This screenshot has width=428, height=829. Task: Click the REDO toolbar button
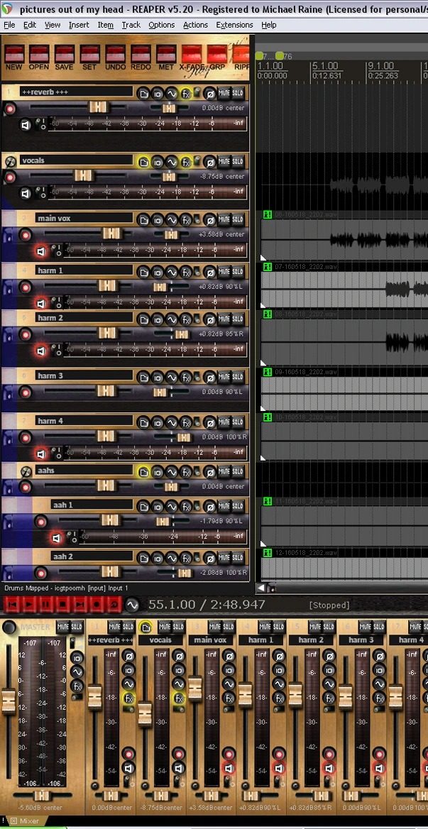(x=141, y=57)
